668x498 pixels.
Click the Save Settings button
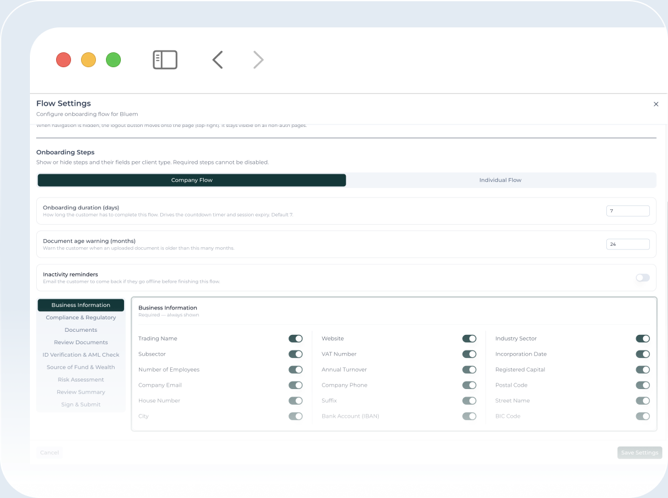click(x=639, y=453)
